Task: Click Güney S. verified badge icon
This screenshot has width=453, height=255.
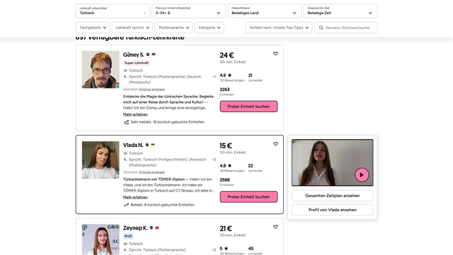Action: tap(148, 55)
